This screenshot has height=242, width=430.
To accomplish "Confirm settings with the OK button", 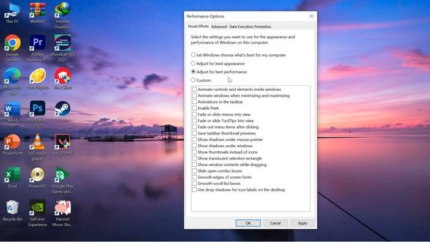I will click(248, 223).
